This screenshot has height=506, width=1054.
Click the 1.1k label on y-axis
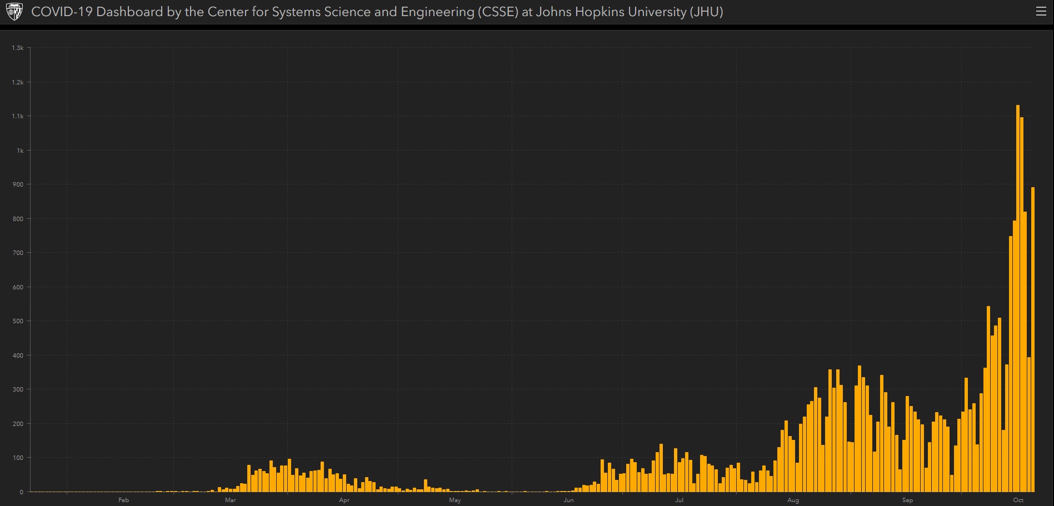tap(18, 116)
